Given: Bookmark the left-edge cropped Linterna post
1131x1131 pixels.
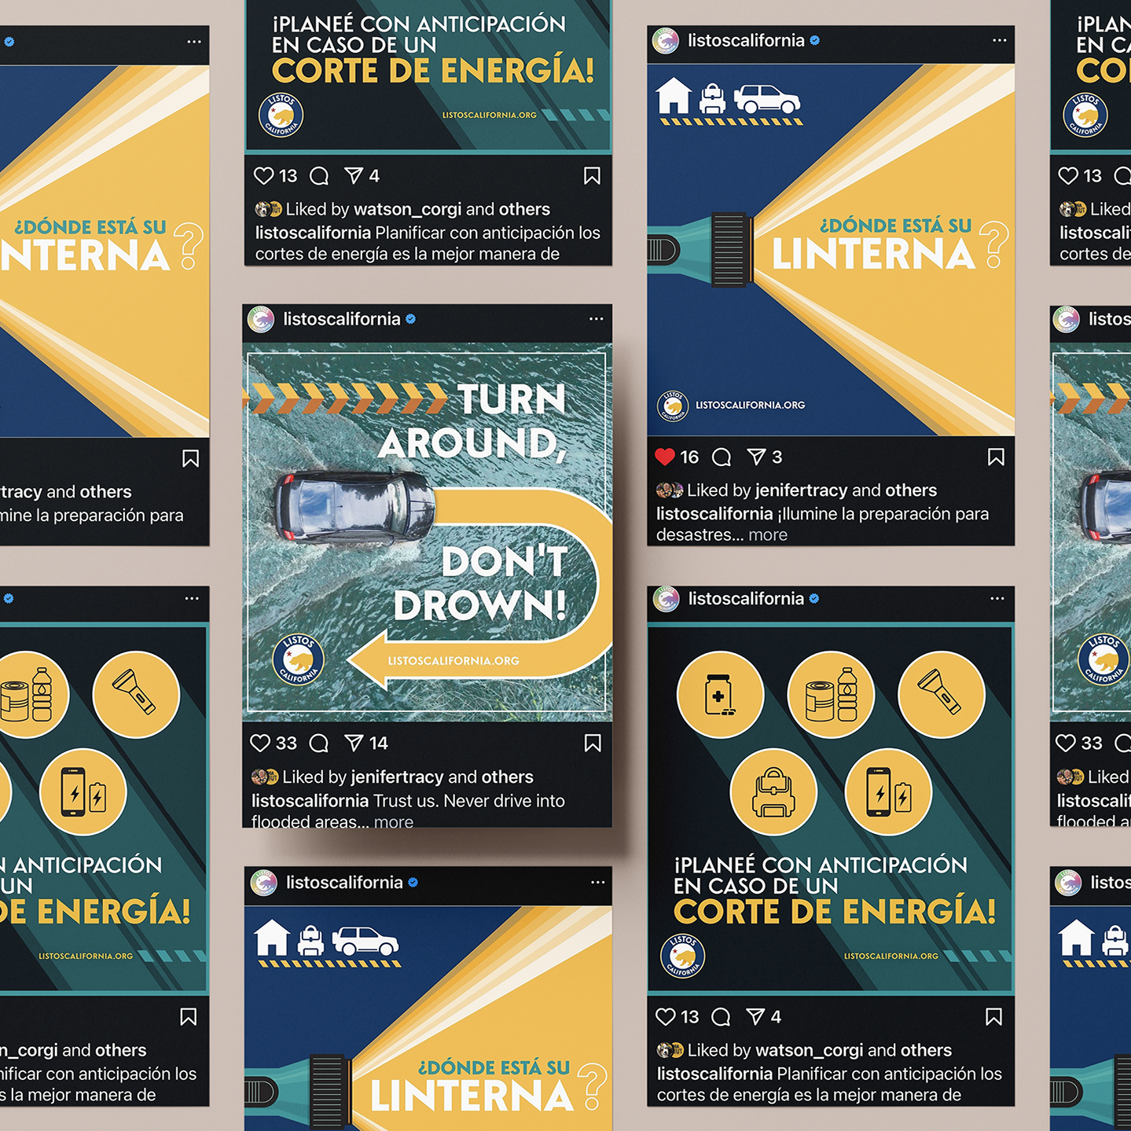Looking at the screenshot, I should tap(190, 458).
